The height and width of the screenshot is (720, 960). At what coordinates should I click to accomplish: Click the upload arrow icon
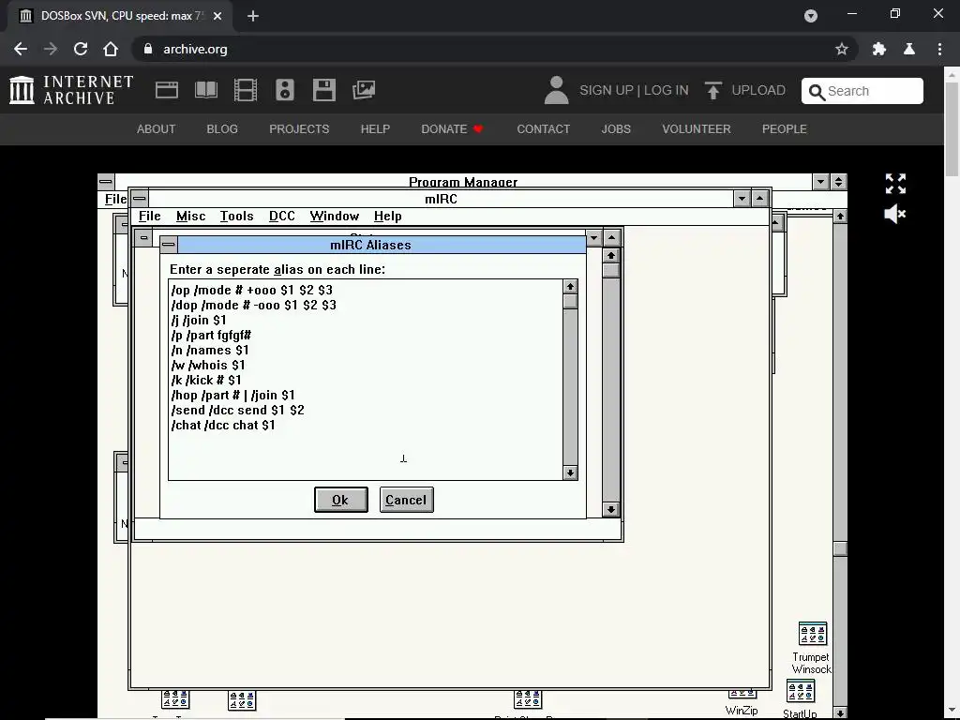(x=712, y=90)
